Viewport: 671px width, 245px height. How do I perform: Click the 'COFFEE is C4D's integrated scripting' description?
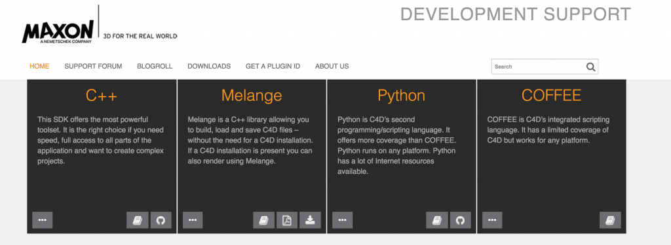coord(548,130)
